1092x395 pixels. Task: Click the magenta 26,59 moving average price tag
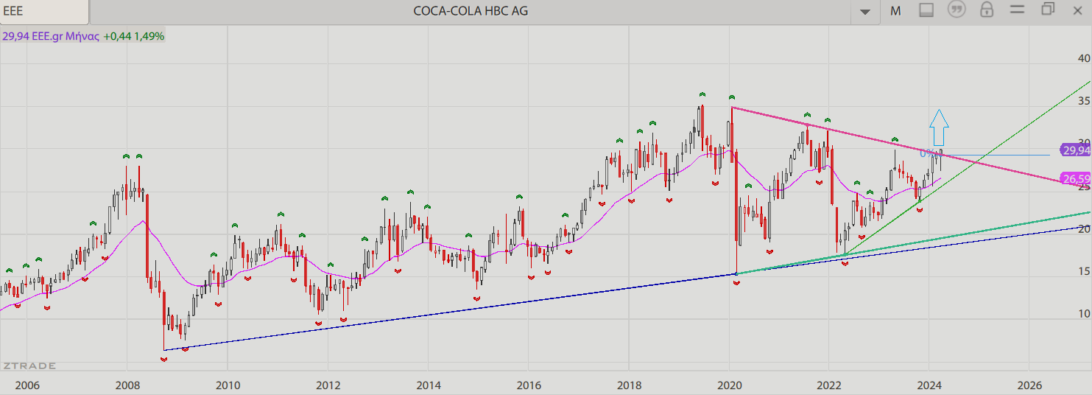pos(1076,179)
